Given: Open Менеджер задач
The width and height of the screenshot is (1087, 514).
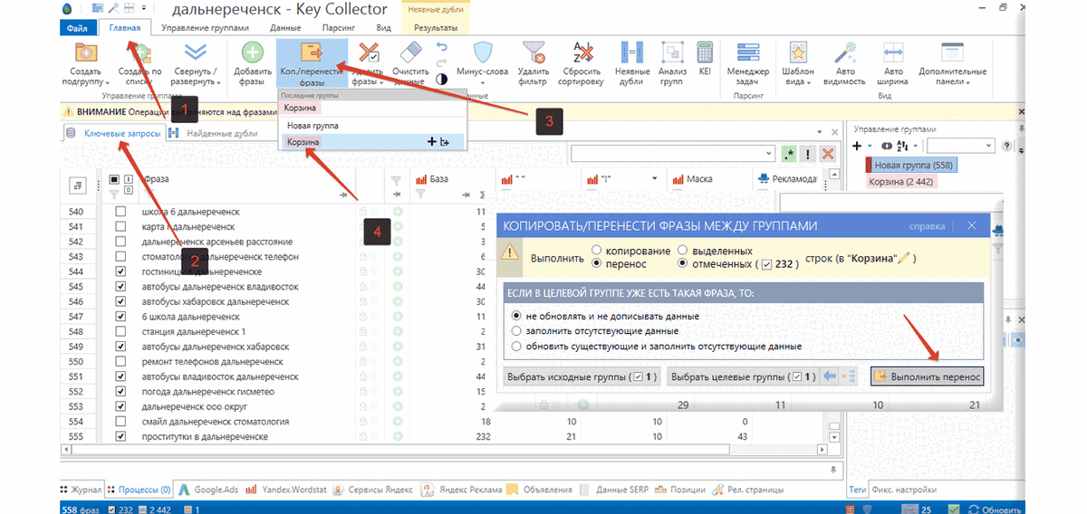Looking at the screenshot, I should (x=748, y=63).
